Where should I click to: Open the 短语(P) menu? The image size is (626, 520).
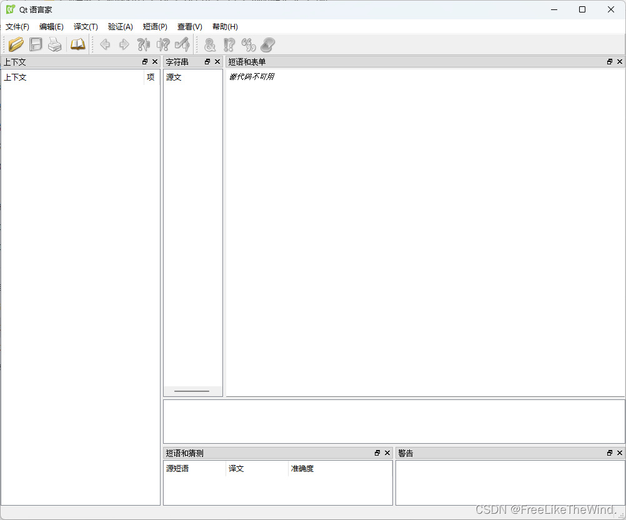(155, 27)
